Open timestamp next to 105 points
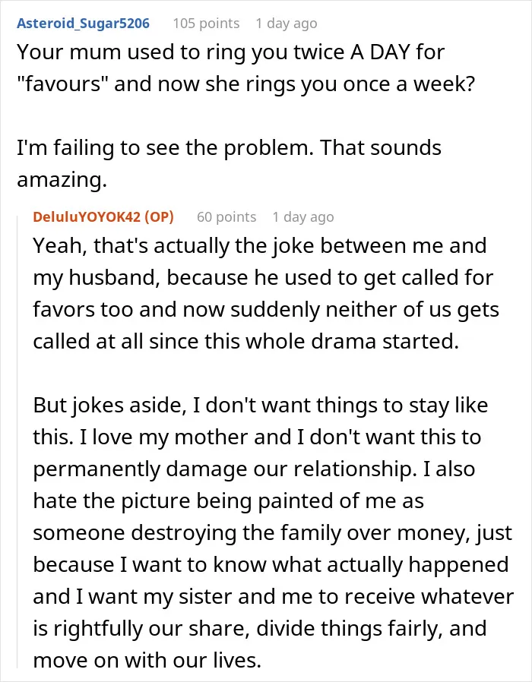The image size is (532, 682). point(286,24)
